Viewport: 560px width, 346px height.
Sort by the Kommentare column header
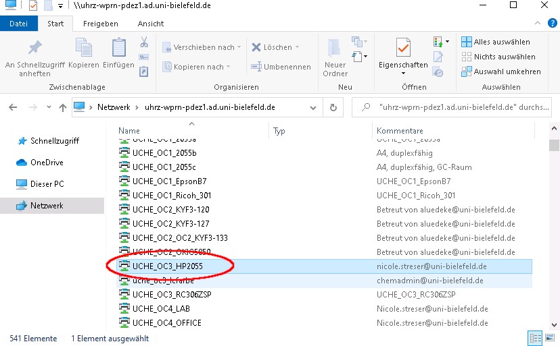point(400,130)
